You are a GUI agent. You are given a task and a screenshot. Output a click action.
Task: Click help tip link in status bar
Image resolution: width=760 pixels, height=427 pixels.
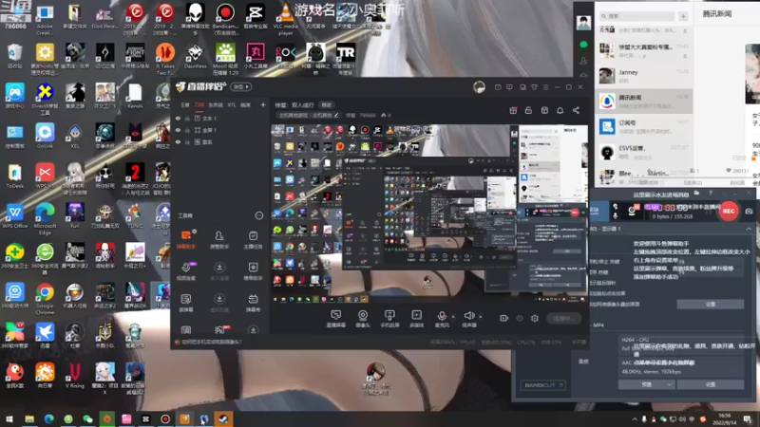click(x=211, y=343)
